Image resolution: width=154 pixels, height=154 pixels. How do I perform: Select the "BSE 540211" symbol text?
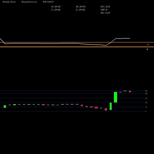[x=48, y=2]
